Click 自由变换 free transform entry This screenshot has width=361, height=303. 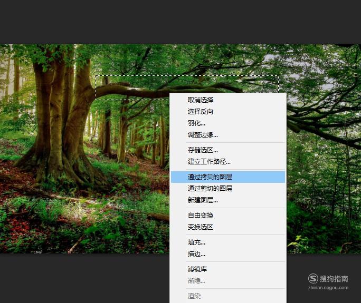[x=228, y=216]
